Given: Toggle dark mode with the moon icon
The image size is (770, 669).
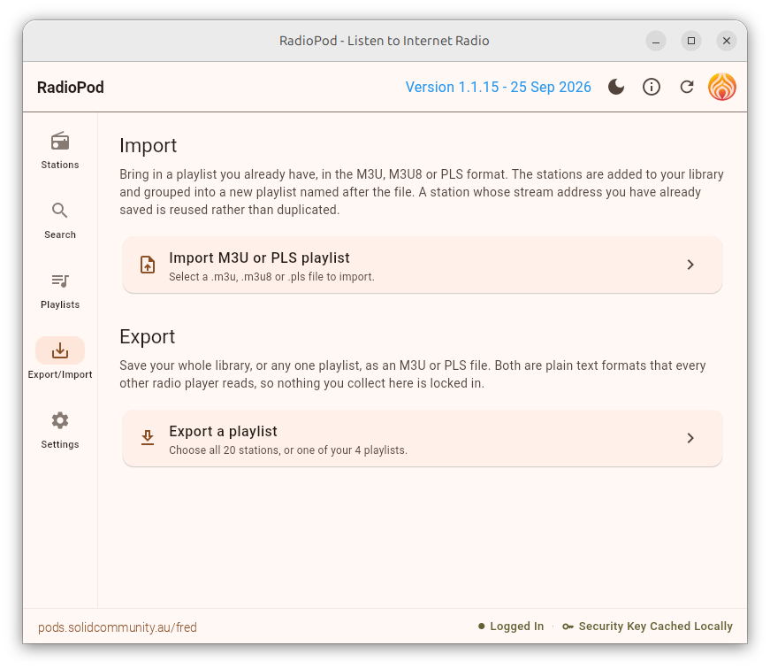Looking at the screenshot, I should [616, 87].
